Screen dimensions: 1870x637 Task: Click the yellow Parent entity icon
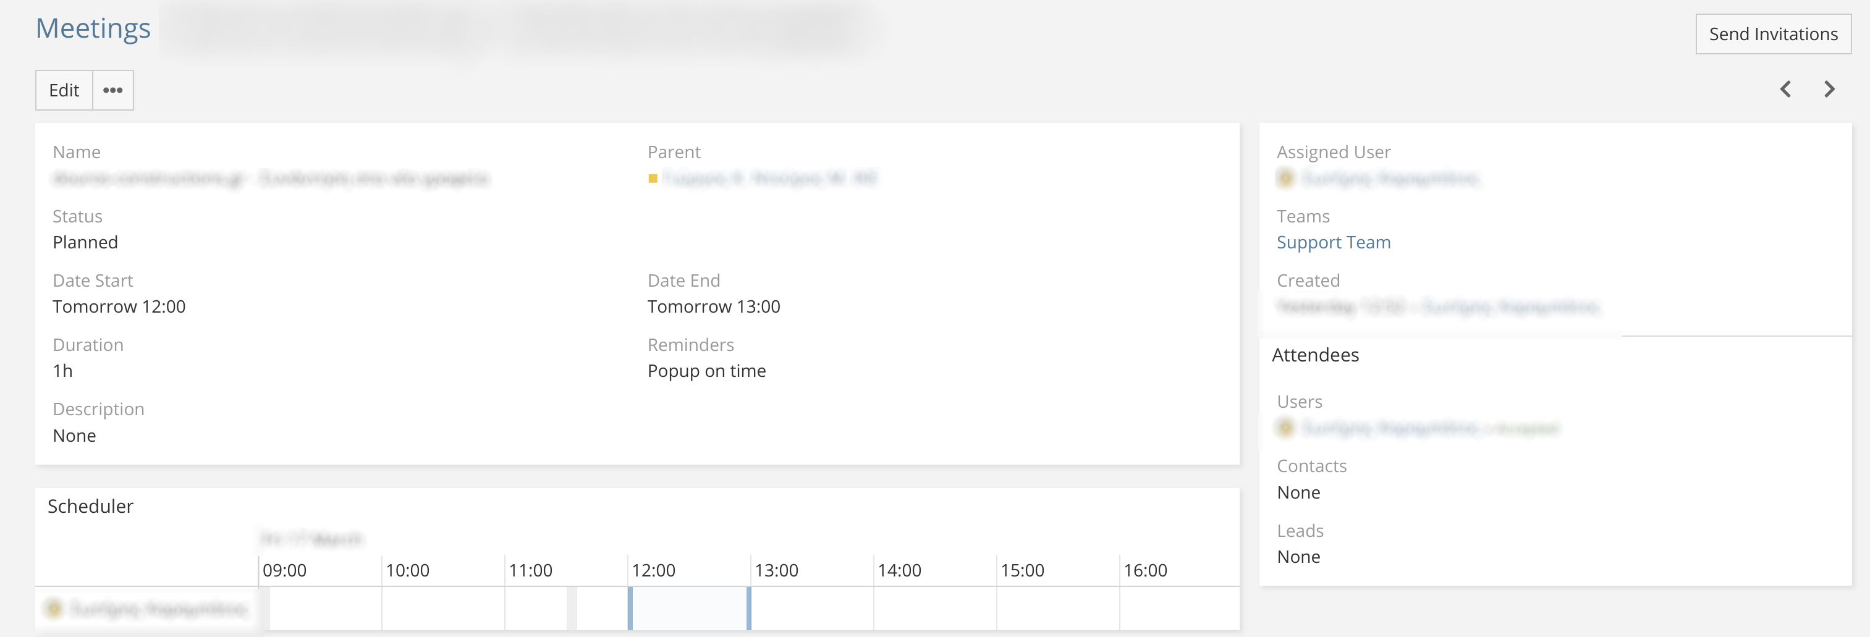653,179
